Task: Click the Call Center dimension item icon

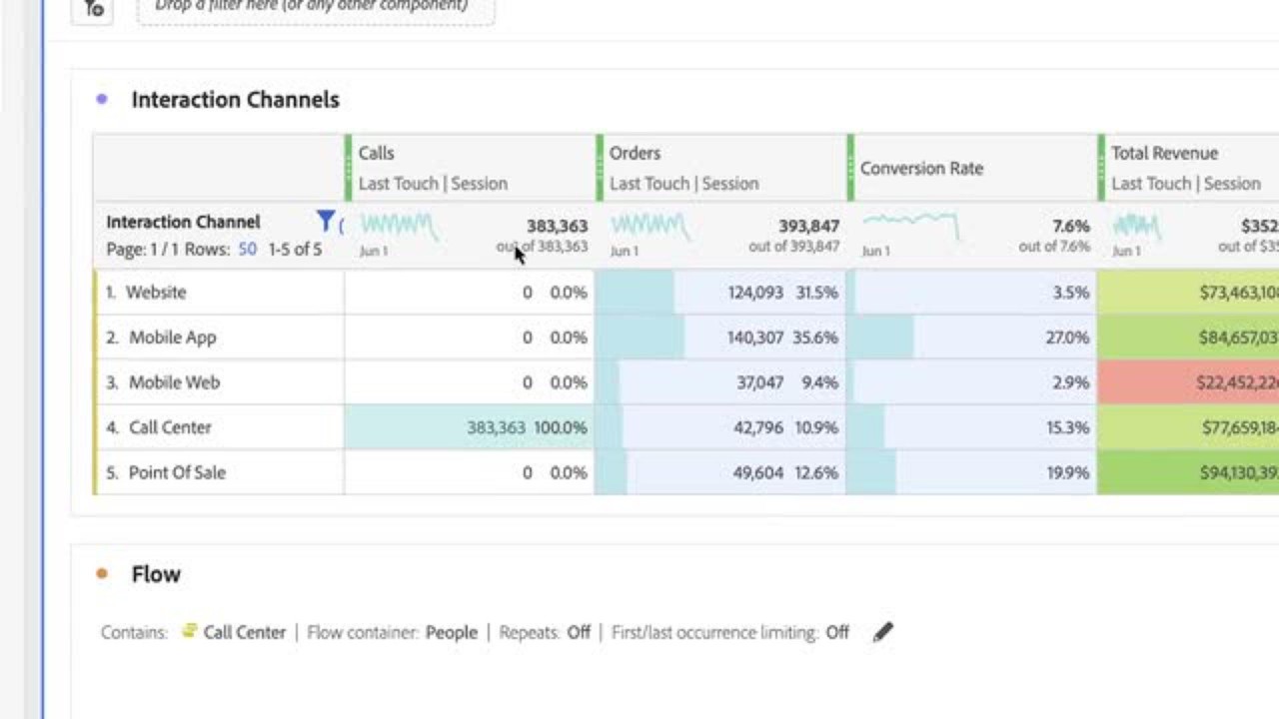Action: click(189, 631)
